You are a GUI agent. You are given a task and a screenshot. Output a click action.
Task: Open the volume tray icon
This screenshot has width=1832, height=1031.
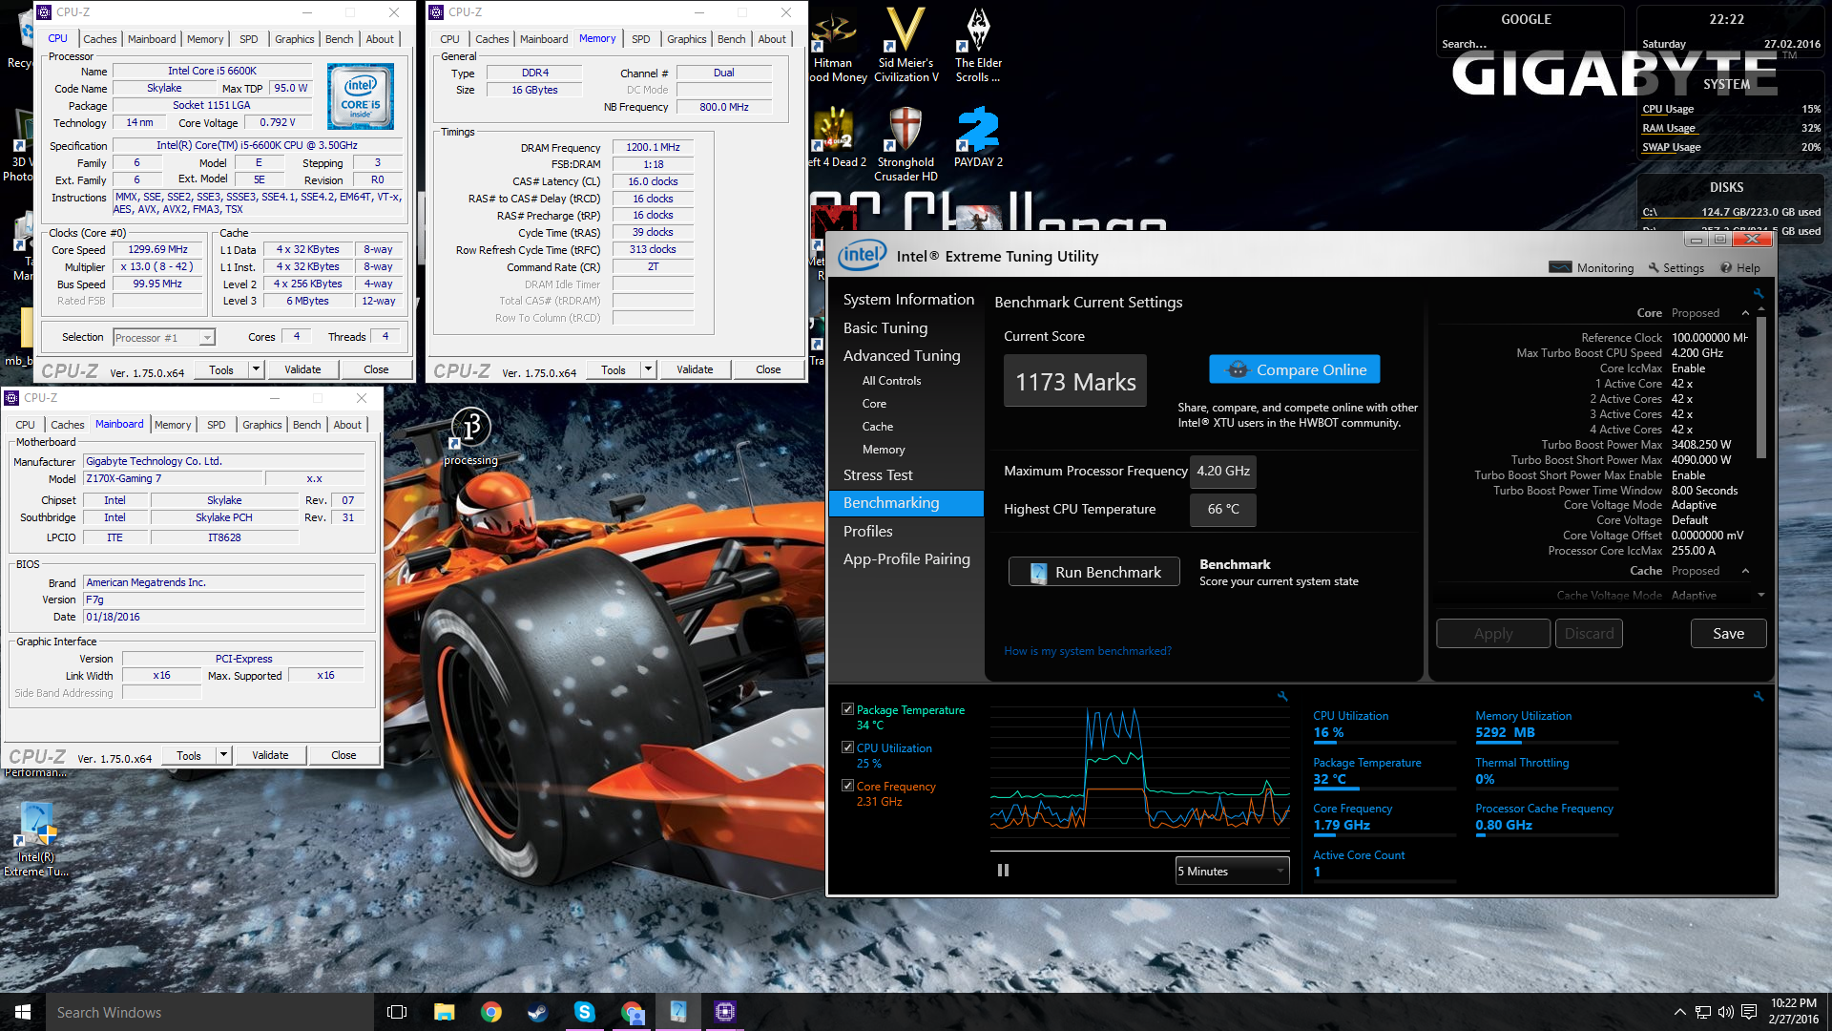(1725, 1012)
